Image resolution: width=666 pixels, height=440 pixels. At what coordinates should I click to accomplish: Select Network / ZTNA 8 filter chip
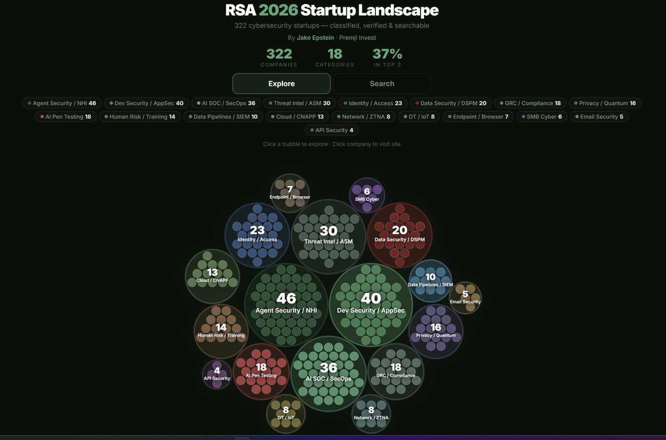pyautogui.click(x=363, y=117)
